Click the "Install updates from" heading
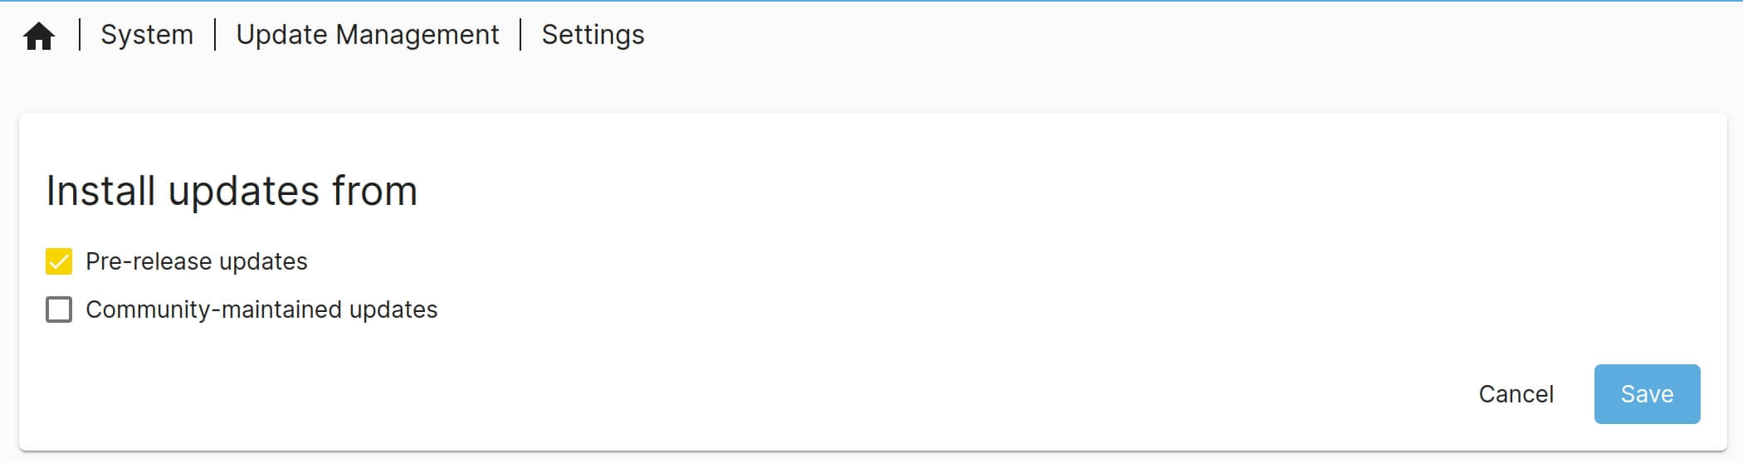 [232, 191]
